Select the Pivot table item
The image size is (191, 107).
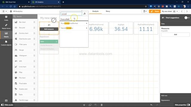[x=25, y=84]
